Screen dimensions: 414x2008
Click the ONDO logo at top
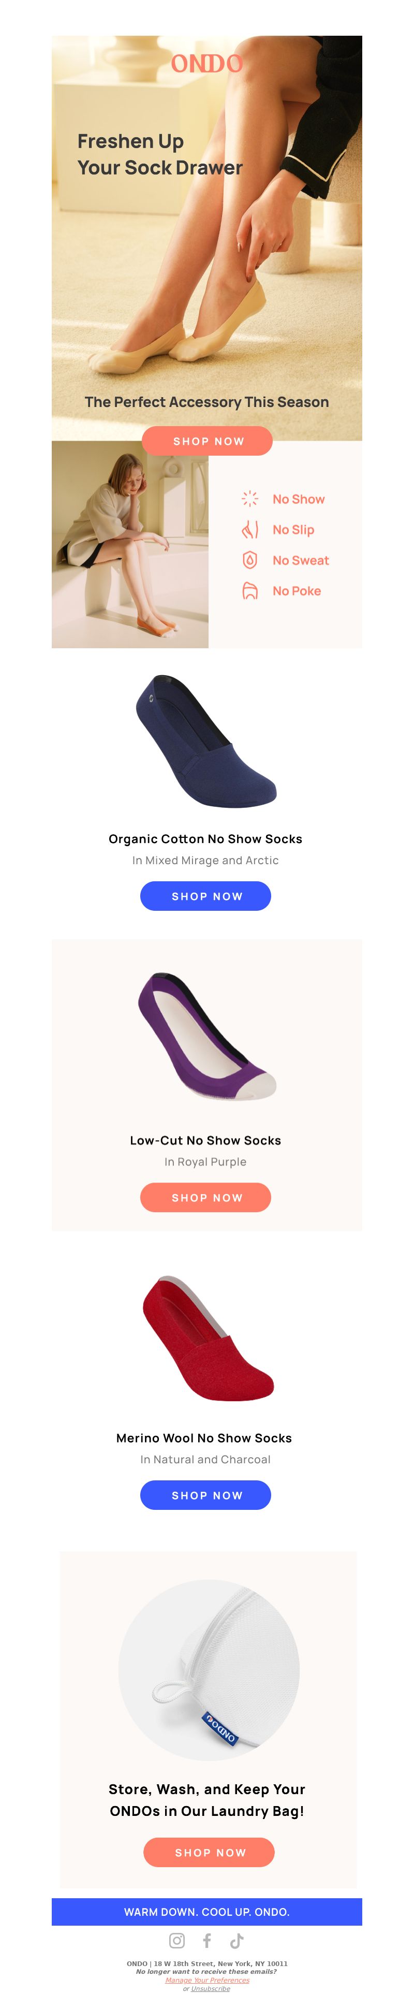(x=208, y=64)
